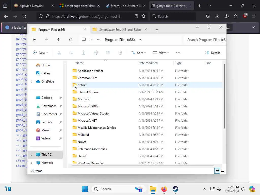
Task: Select the Microsoft Visual Studio folder
Action: click(147, 113)
